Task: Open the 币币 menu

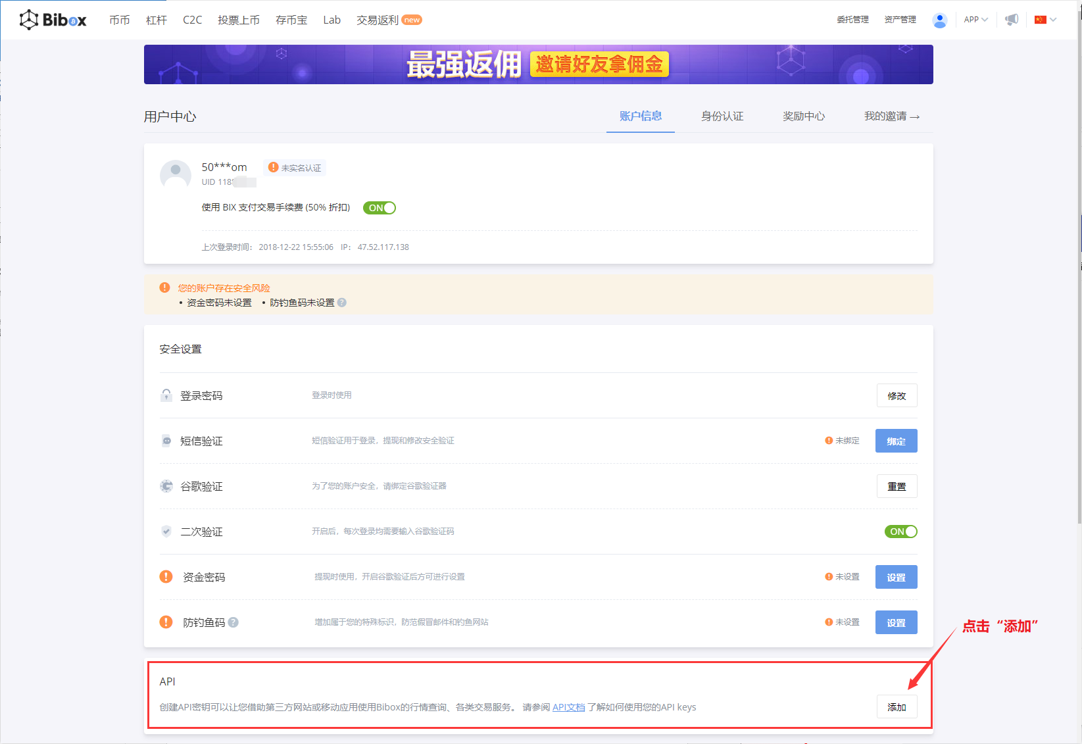Action: click(x=120, y=20)
